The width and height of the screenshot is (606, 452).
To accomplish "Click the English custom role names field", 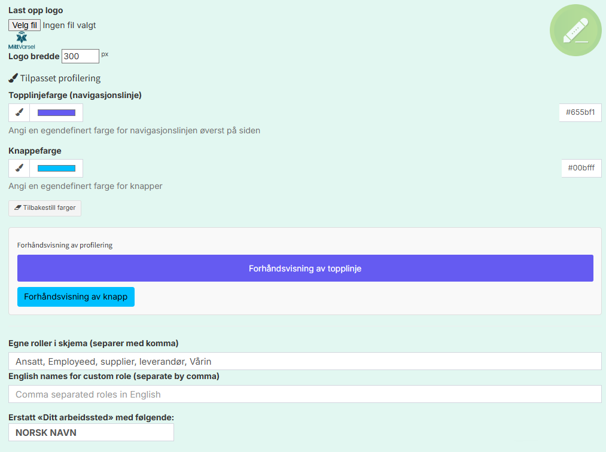I will click(x=304, y=394).
